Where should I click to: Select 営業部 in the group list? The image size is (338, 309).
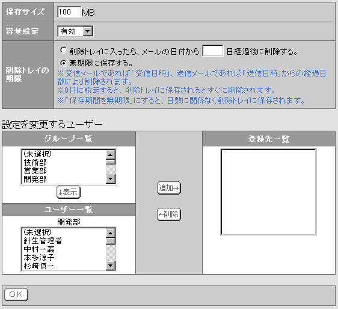point(64,171)
